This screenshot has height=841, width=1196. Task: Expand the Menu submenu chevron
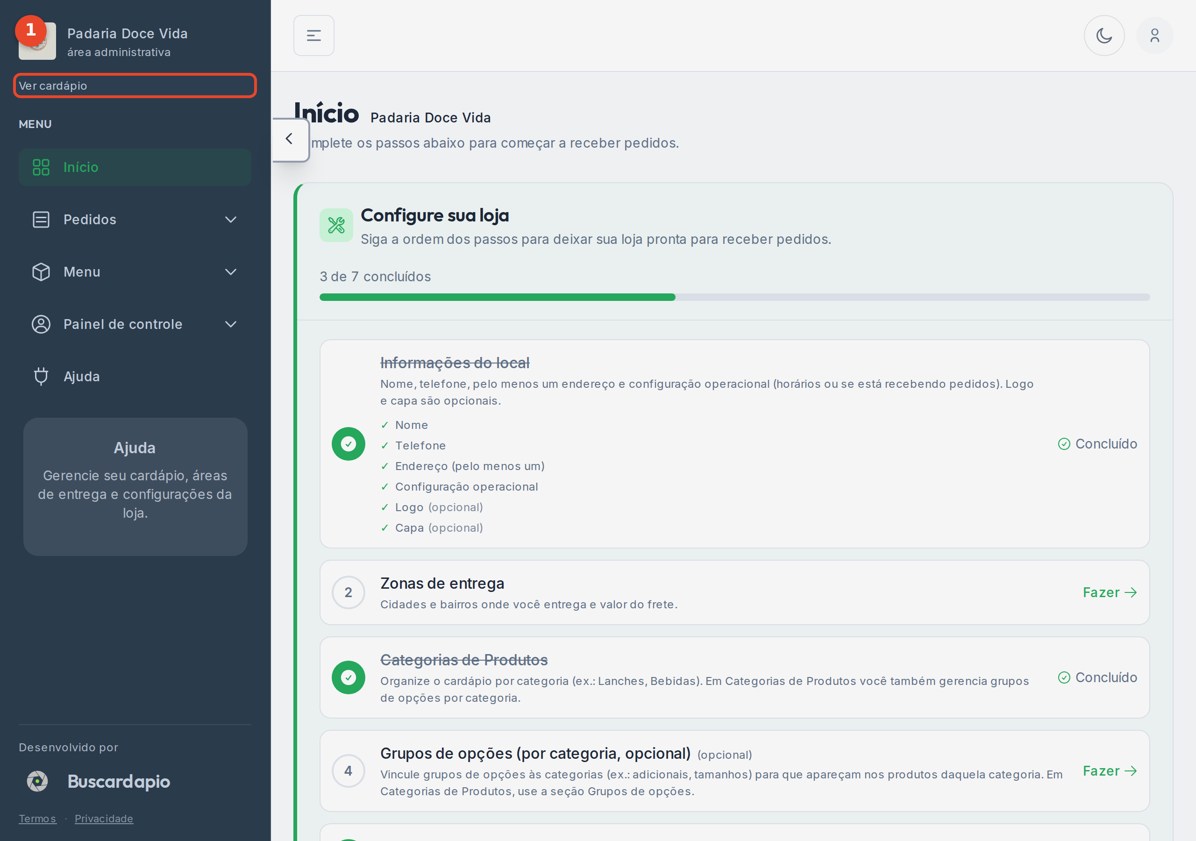(x=231, y=272)
